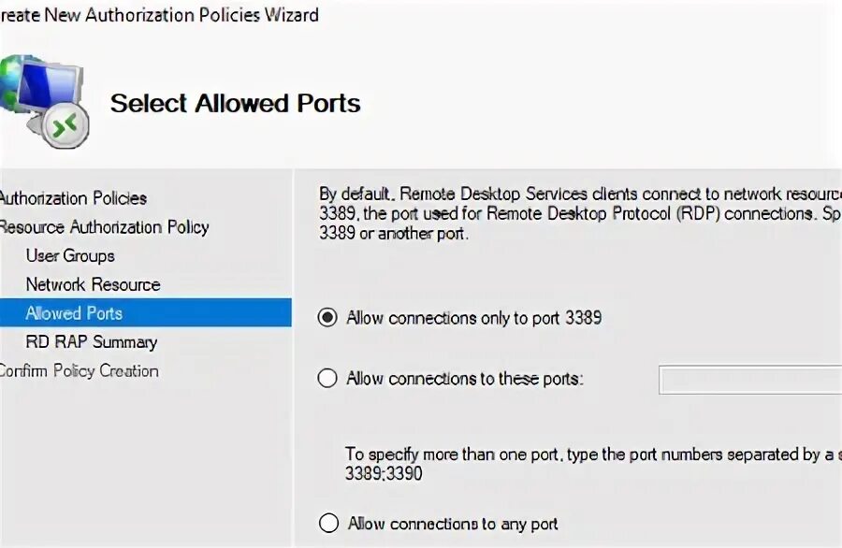
Task: Click the wizard window title text
Action: pos(159,15)
